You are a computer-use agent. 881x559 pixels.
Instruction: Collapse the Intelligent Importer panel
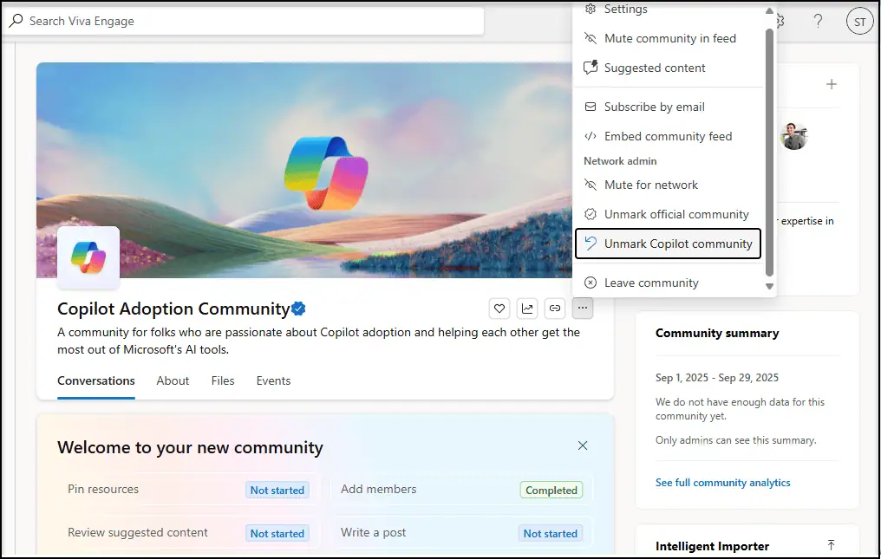pyautogui.click(x=831, y=543)
